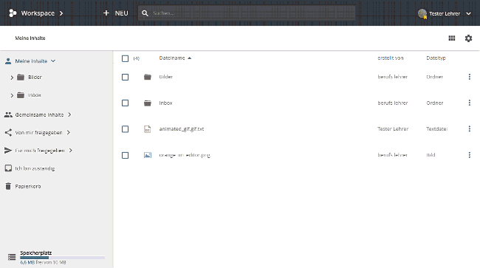This screenshot has width=480, height=268.
Task: Open the Tester Lehrer avatar
Action: point(422,13)
